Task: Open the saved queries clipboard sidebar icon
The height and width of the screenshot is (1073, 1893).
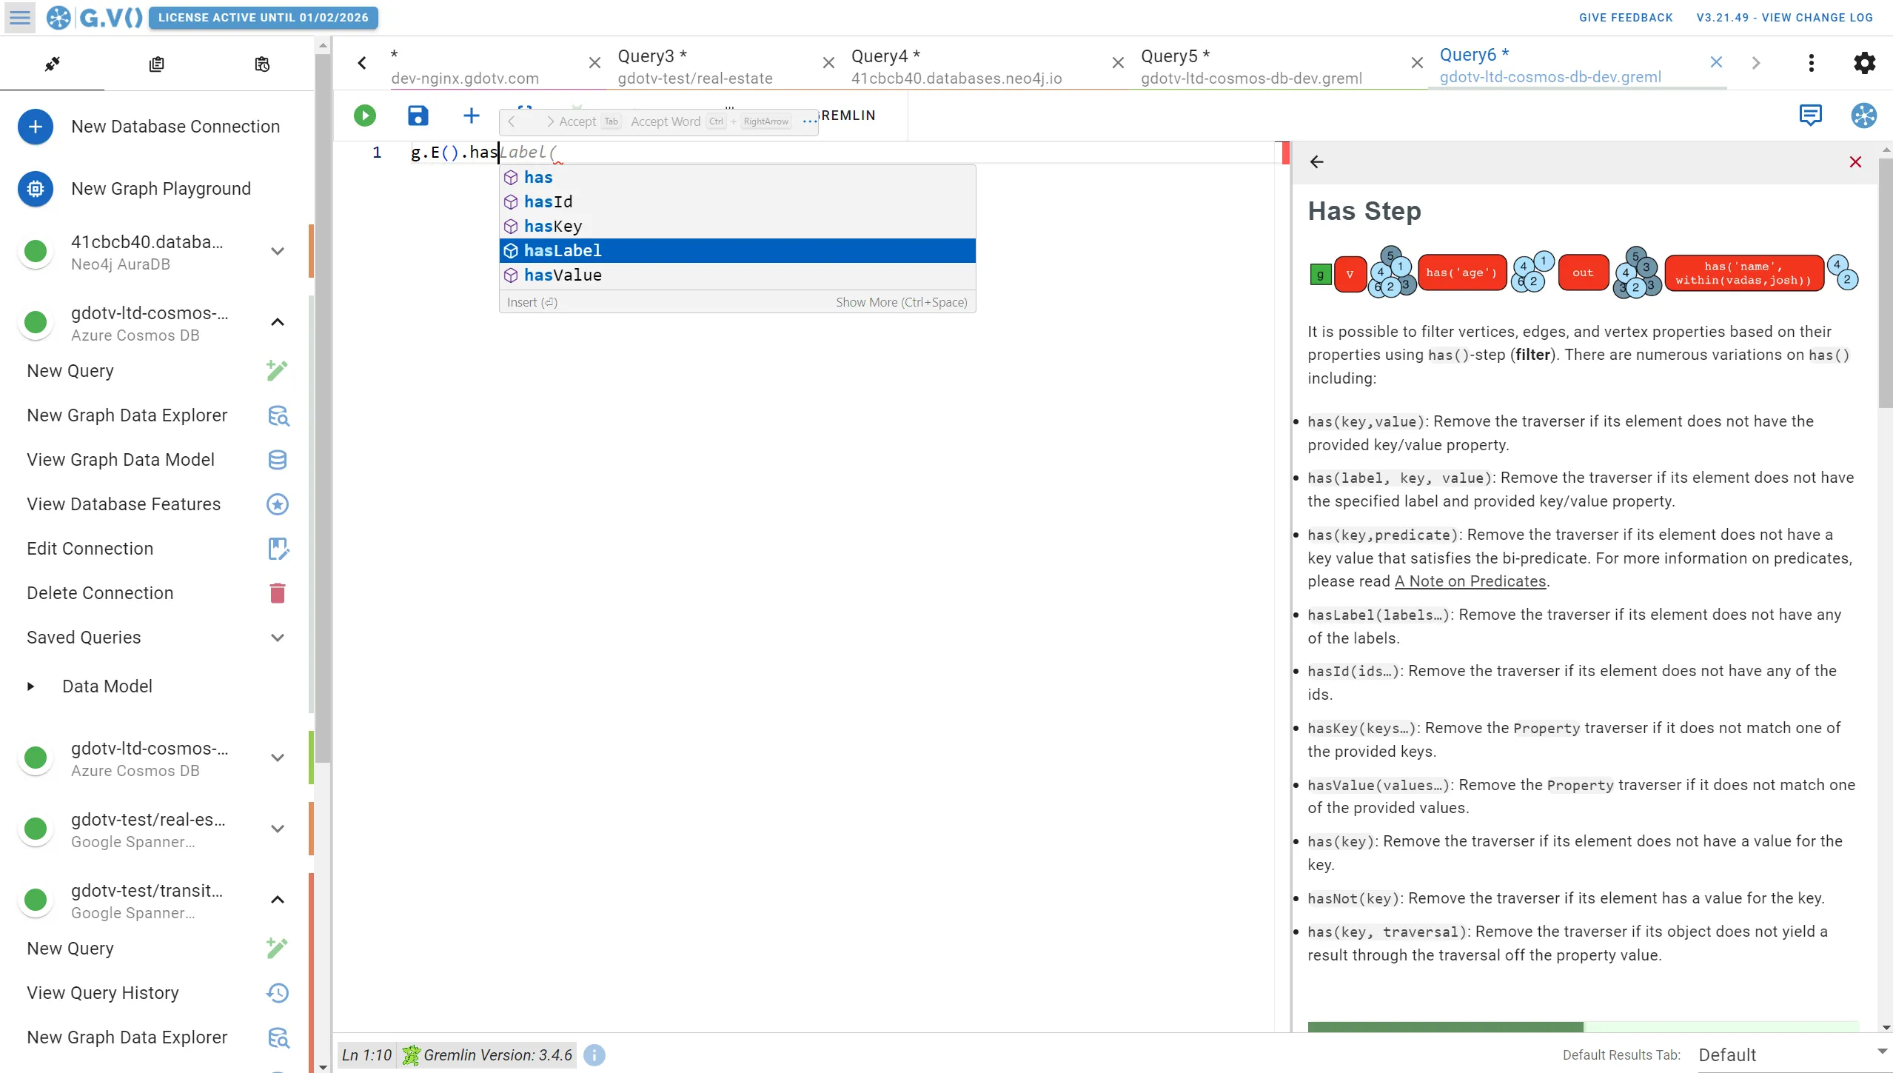Action: 156,64
